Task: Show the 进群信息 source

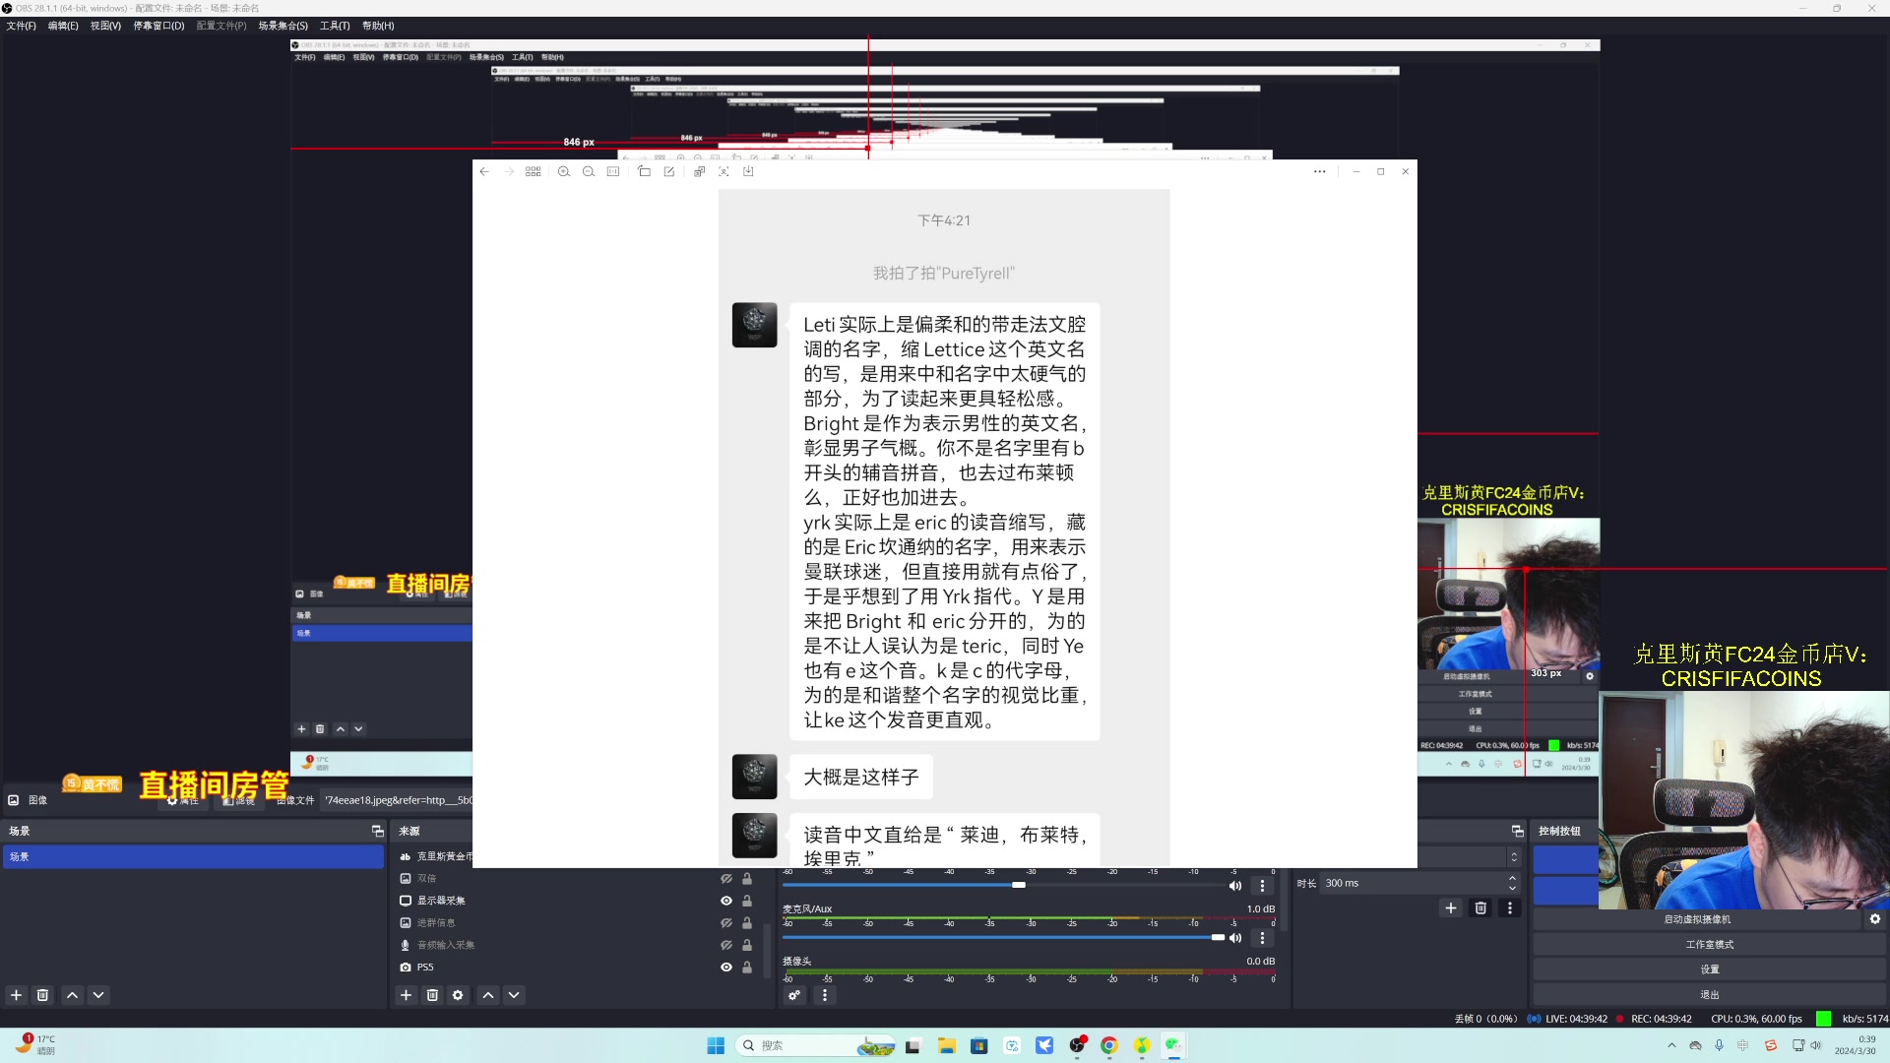Action: click(x=726, y=923)
